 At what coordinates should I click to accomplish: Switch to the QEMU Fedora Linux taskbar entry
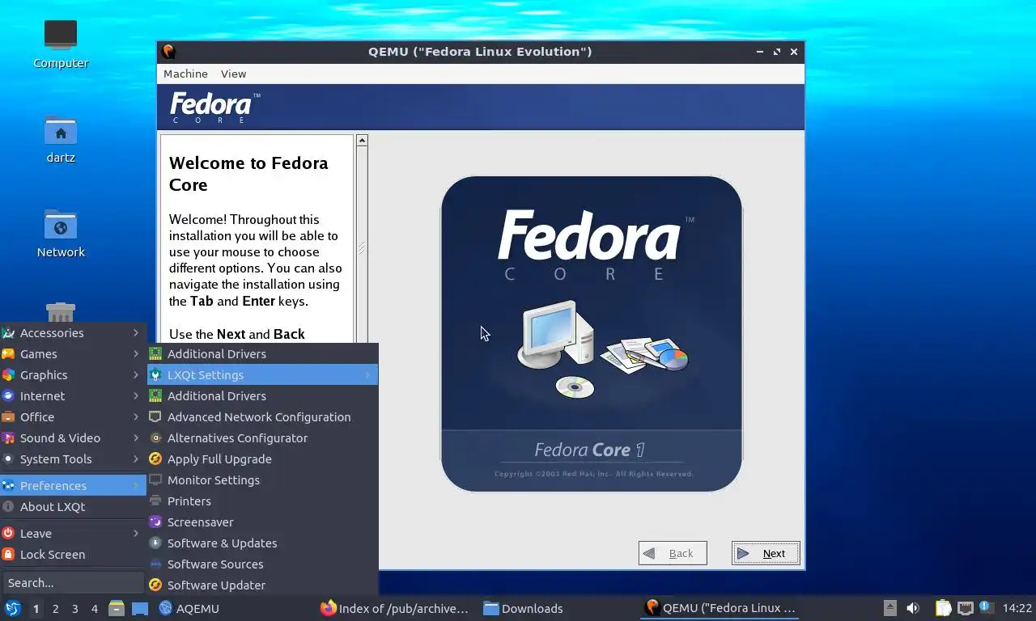pyautogui.click(x=720, y=608)
